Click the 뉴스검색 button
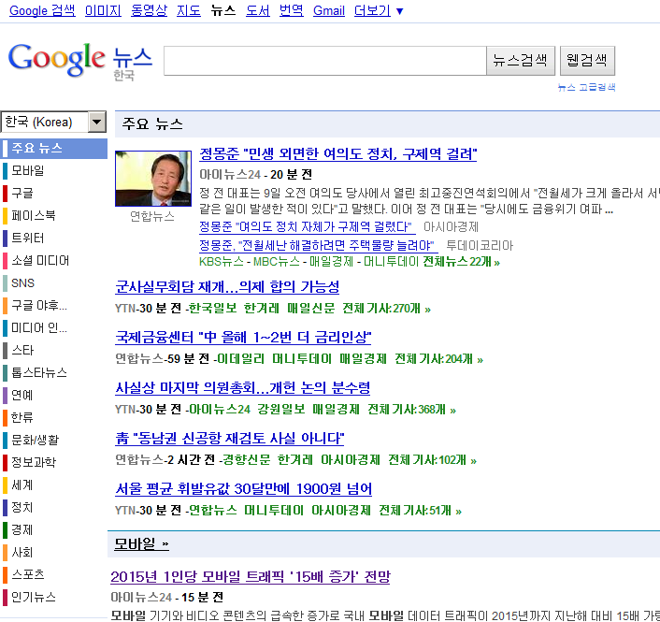This screenshot has height=622, width=660. pos(521,61)
